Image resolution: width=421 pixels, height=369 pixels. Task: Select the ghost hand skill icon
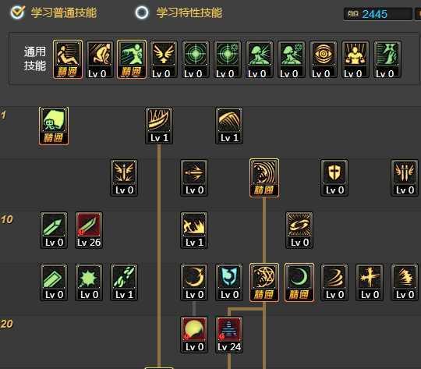54,126
